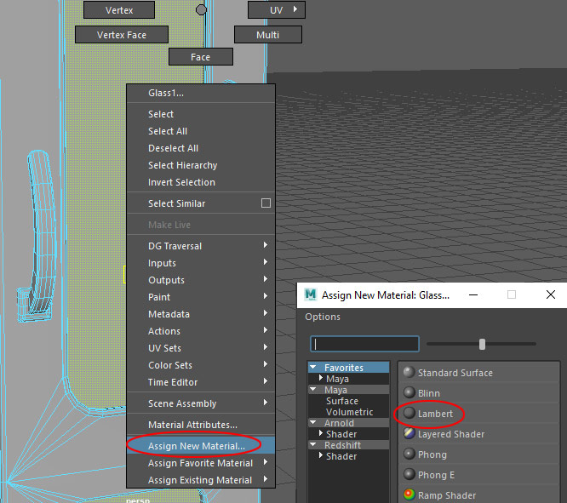Click the Phong shader sphere icon
567x503 pixels.
(x=409, y=454)
